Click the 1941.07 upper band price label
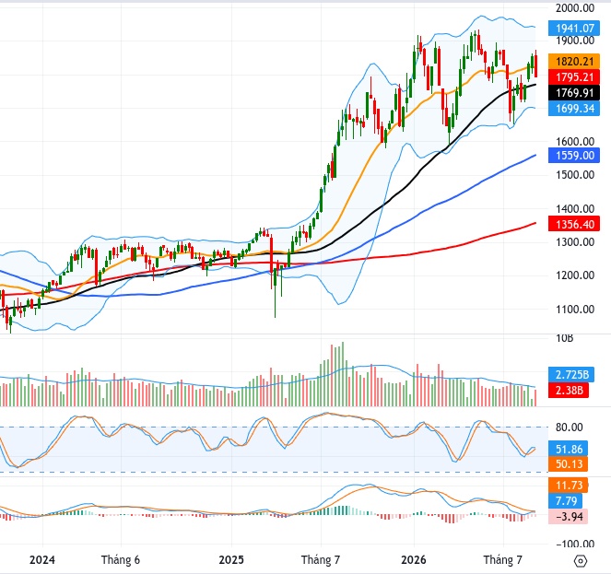Screen dimensions: 611x574 [x=573, y=28]
